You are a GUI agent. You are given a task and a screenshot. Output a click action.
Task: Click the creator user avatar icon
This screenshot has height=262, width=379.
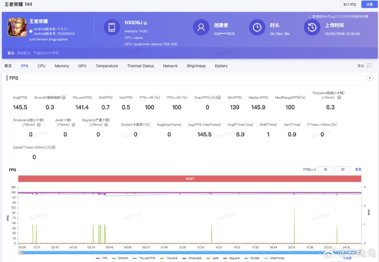click(x=201, y=28)
